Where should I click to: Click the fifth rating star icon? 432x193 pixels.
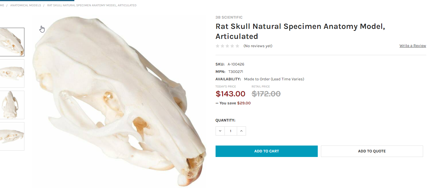(x=237, y=46)
